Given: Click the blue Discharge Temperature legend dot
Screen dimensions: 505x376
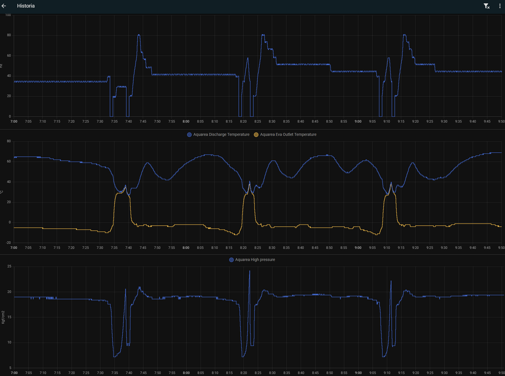Looking at the screenshot, I should point(190,135).
